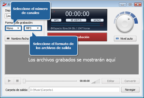
Task: Click the MP3 badge in display
Action: pos(56,20)
